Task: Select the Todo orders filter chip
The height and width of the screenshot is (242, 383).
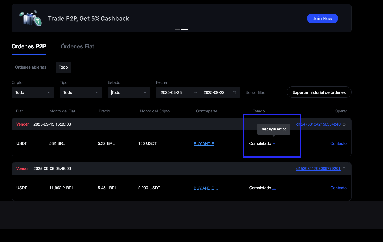Action: (x=63, y=67)
